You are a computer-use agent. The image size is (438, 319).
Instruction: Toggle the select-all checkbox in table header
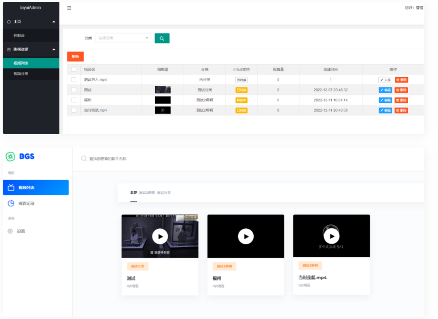pos(74,70)
